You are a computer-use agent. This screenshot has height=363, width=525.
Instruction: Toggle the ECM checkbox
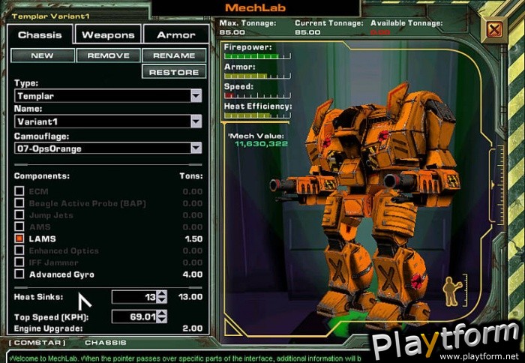tap(19, 191)
